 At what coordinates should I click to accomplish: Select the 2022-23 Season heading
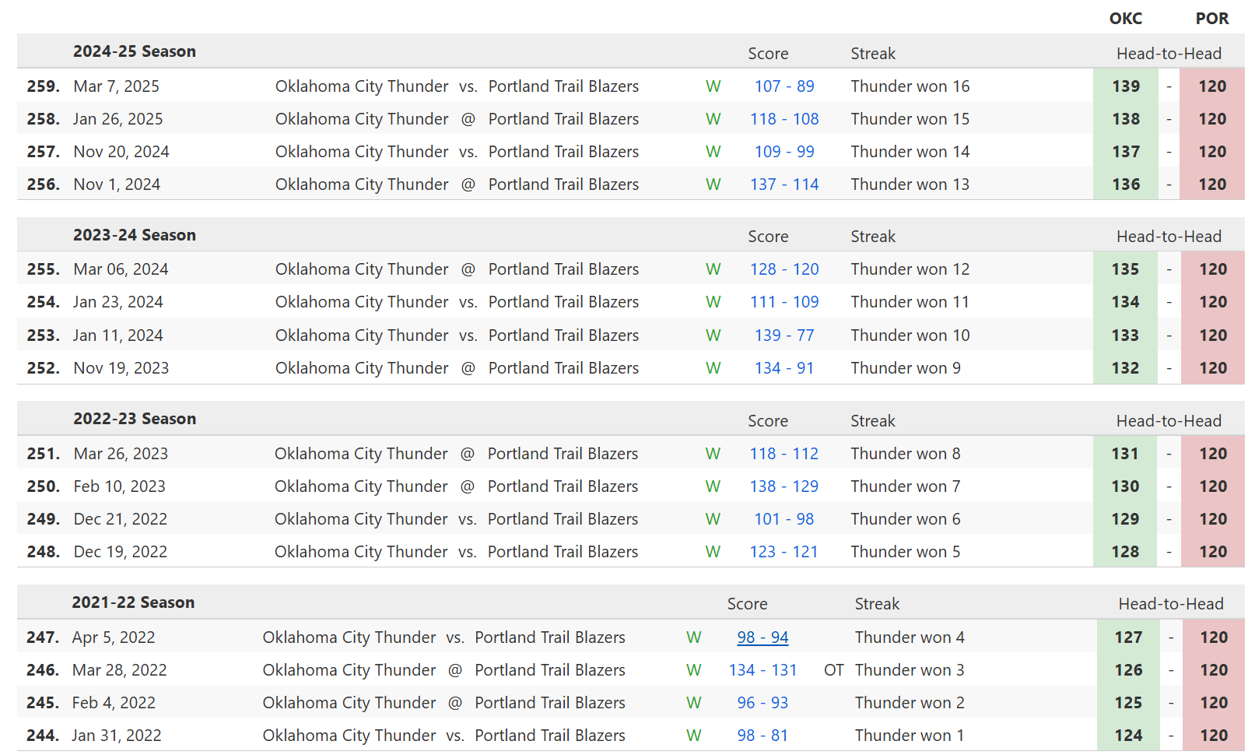[135, 419]
